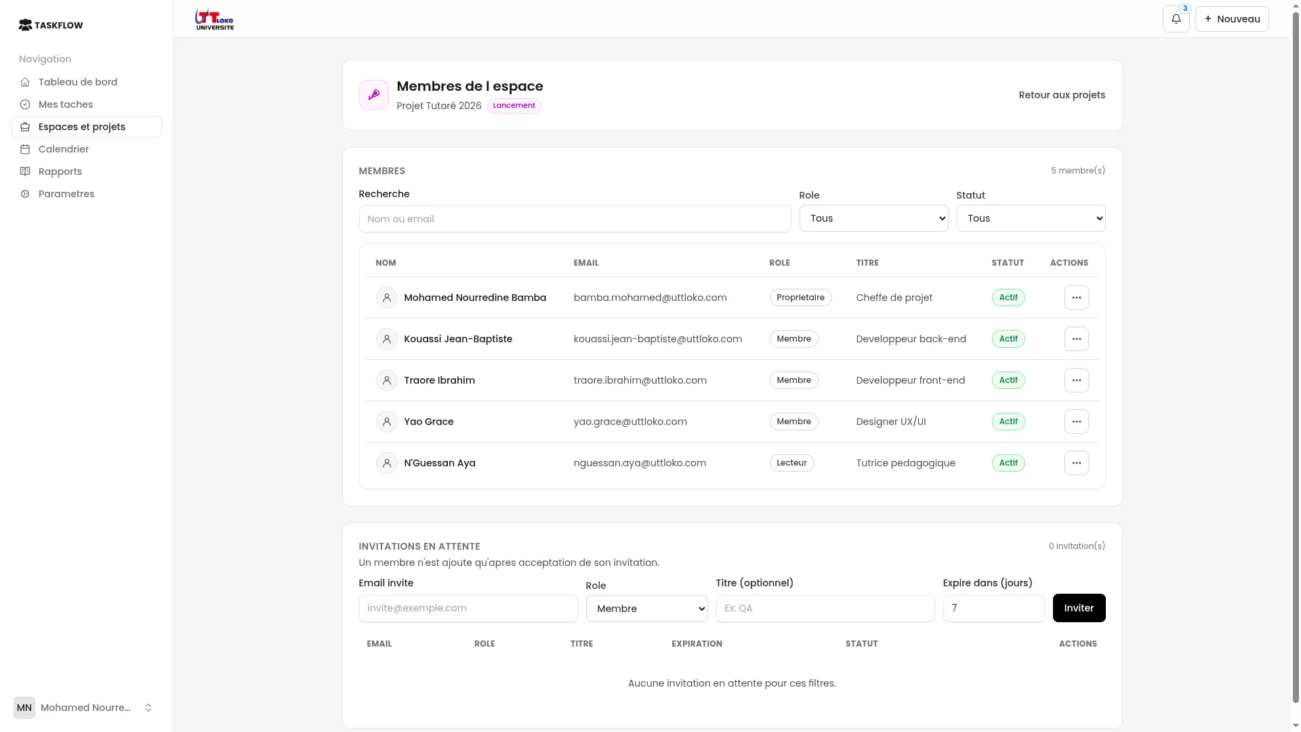Expand the user account switcher chevron

[148, 708]
